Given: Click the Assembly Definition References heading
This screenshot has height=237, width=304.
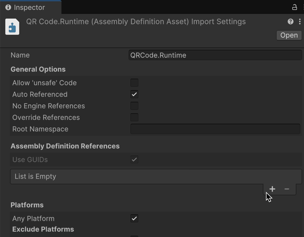Looking at the screenshot, I should point(65,146).
